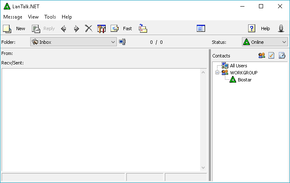Select All Users in contacts tree
The image size is (290, 183).
coord(238,66)
